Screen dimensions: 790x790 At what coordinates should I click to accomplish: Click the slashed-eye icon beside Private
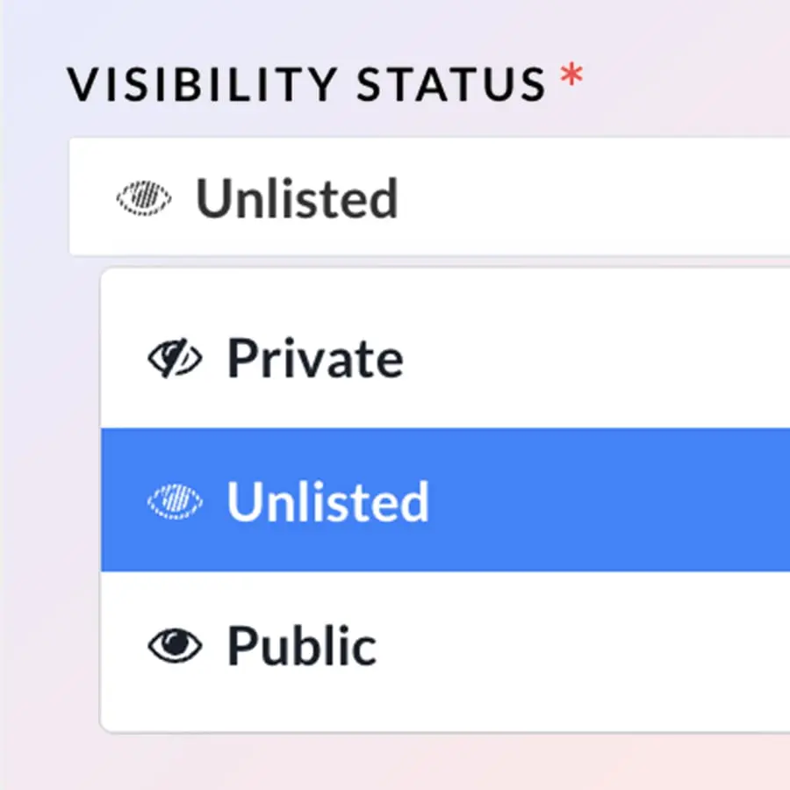pos(174,358)
